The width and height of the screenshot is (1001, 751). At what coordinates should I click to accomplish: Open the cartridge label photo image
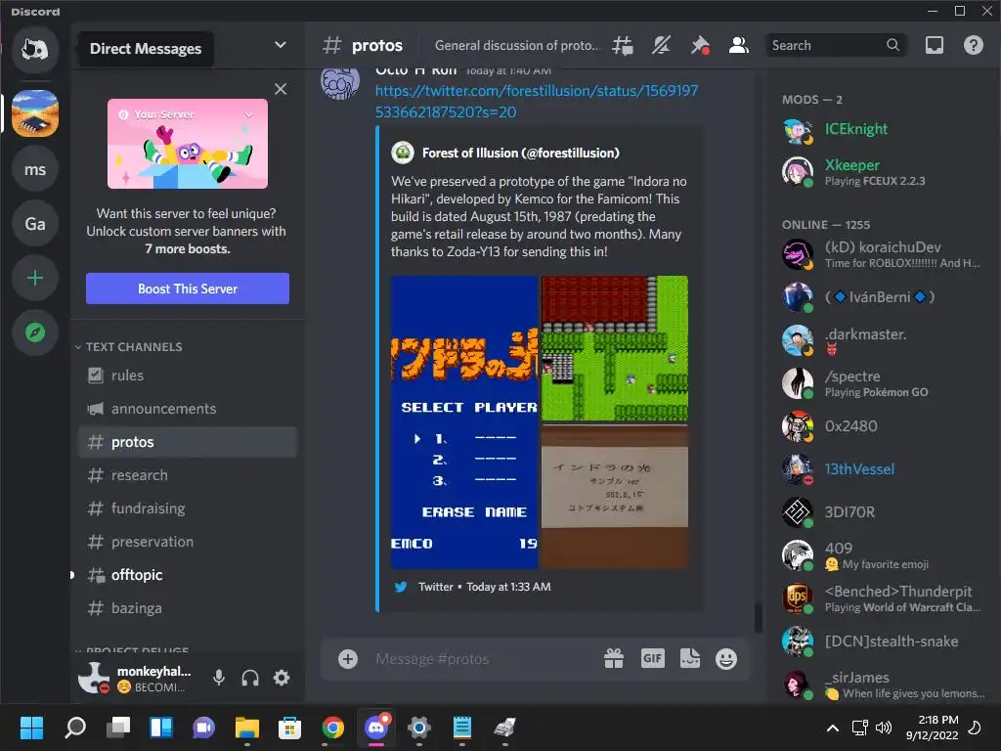pyautogui.click(x=615, y=497)
